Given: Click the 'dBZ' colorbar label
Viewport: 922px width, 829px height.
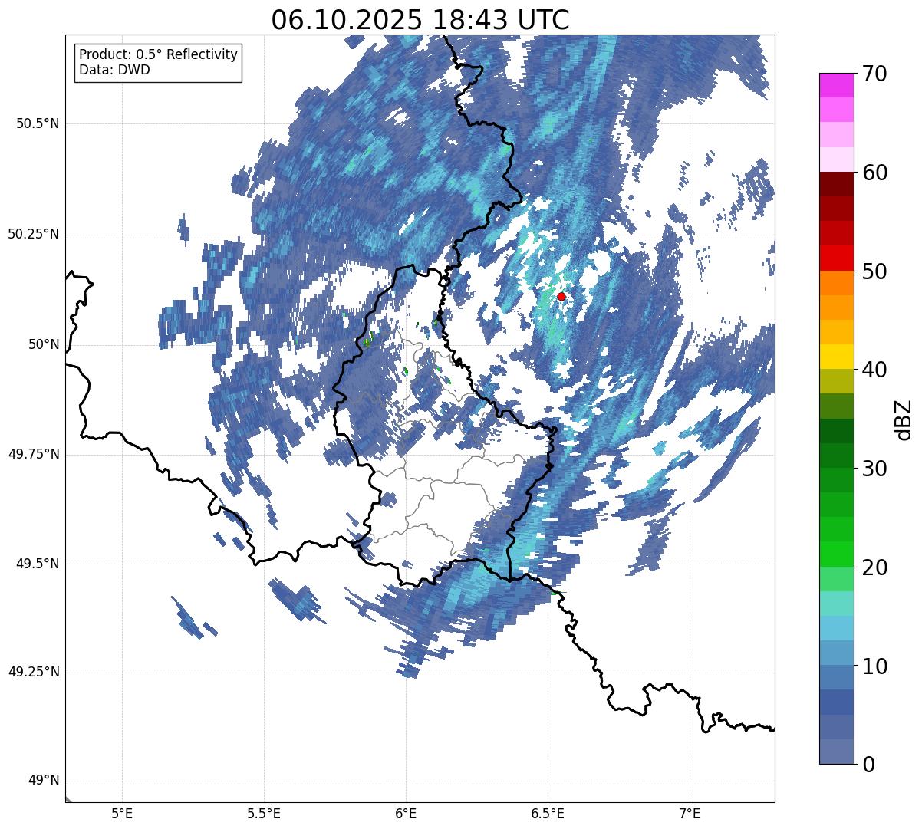Looking at the screenshot, I should [904, 419].
